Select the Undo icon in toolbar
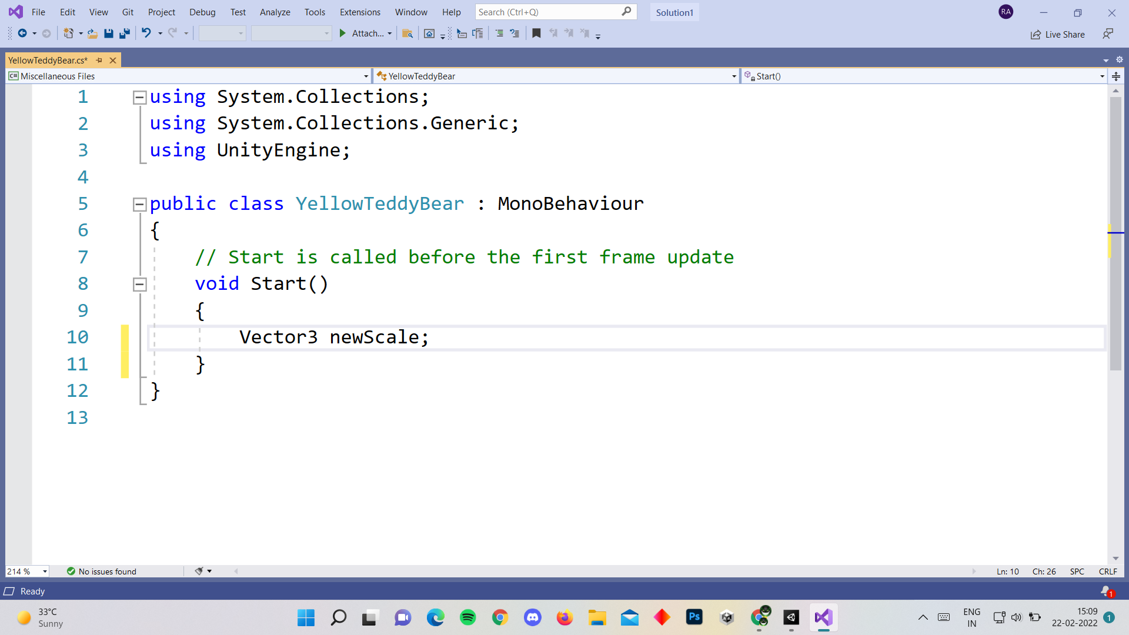 (146, 34)
